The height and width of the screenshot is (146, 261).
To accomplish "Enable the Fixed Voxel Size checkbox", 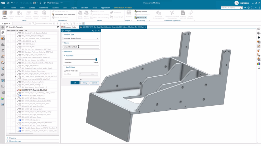I will (65, 71).
